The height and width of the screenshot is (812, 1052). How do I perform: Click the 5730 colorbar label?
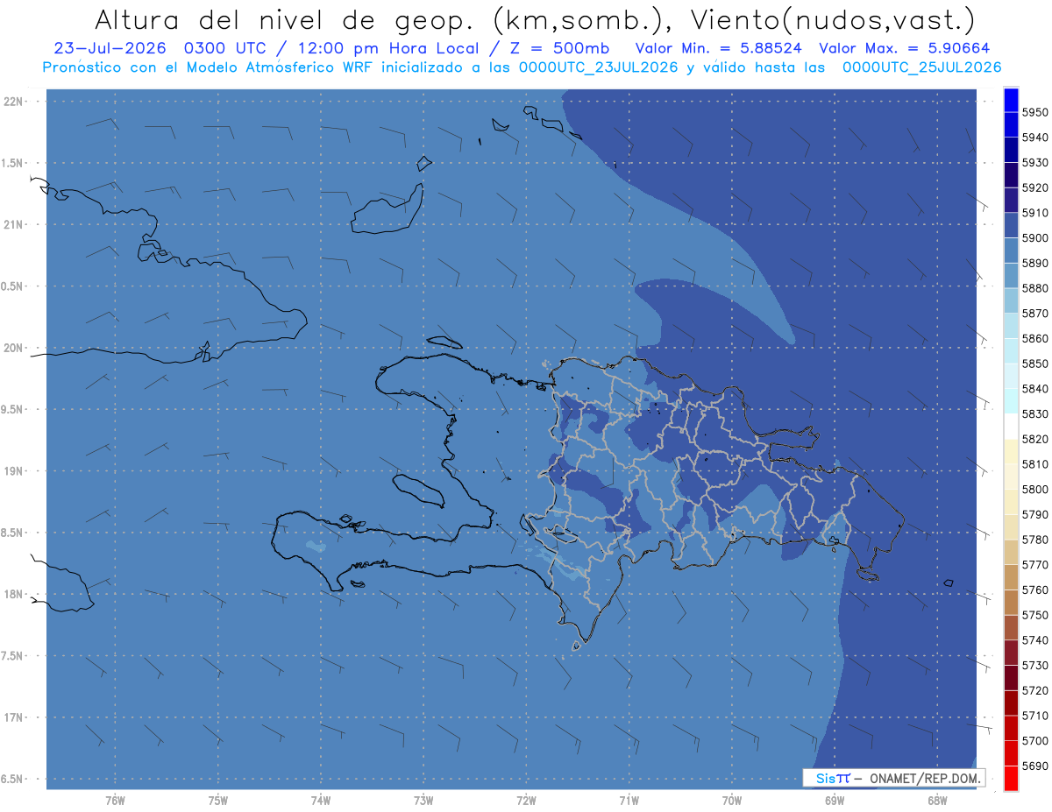click(1034, 666)
